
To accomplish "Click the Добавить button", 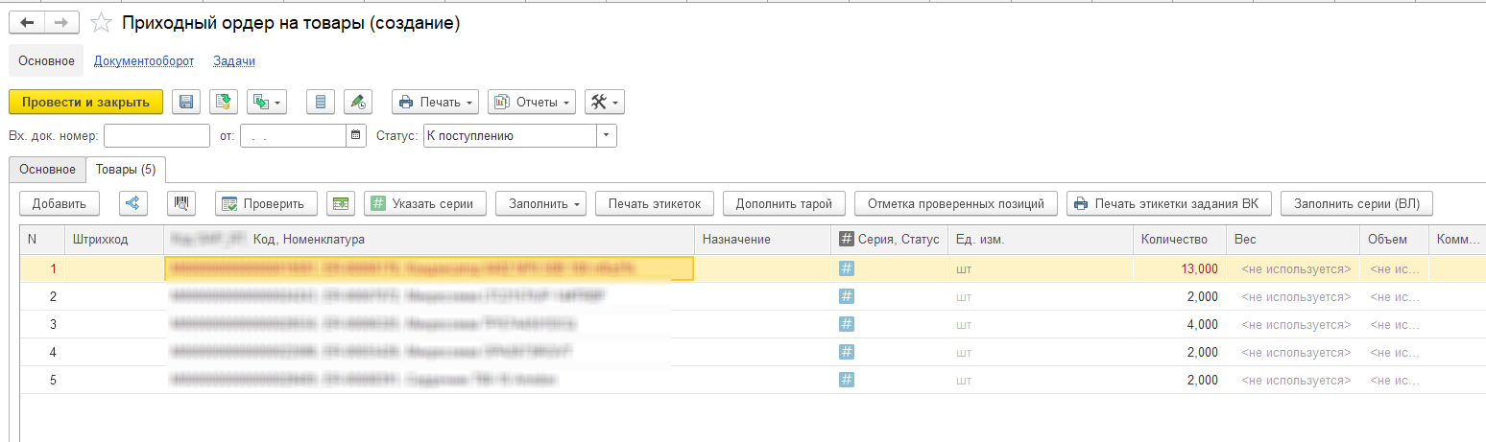I will pyautogui.click(x=60, y=203).
